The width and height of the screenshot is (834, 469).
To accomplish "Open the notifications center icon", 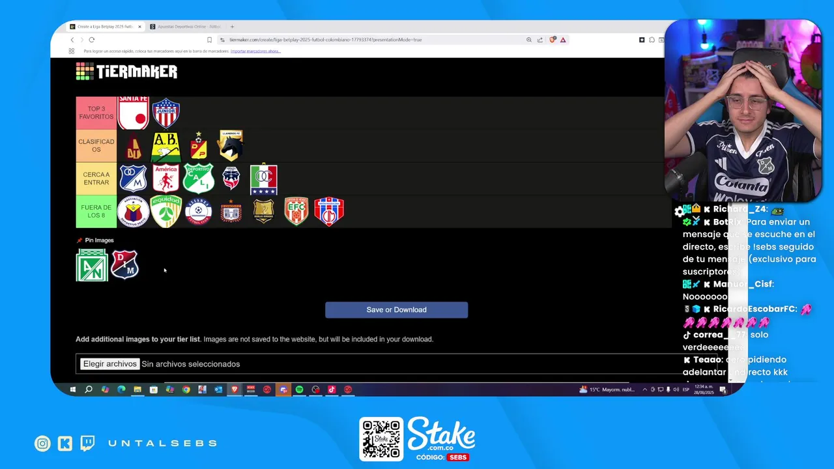I will click(x=723, y=390).
